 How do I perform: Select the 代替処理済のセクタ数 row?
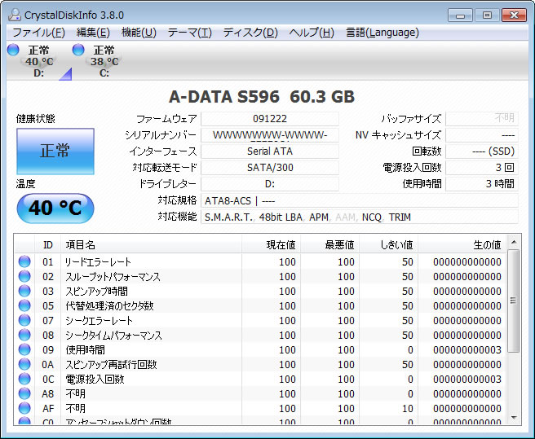[261, 305]
